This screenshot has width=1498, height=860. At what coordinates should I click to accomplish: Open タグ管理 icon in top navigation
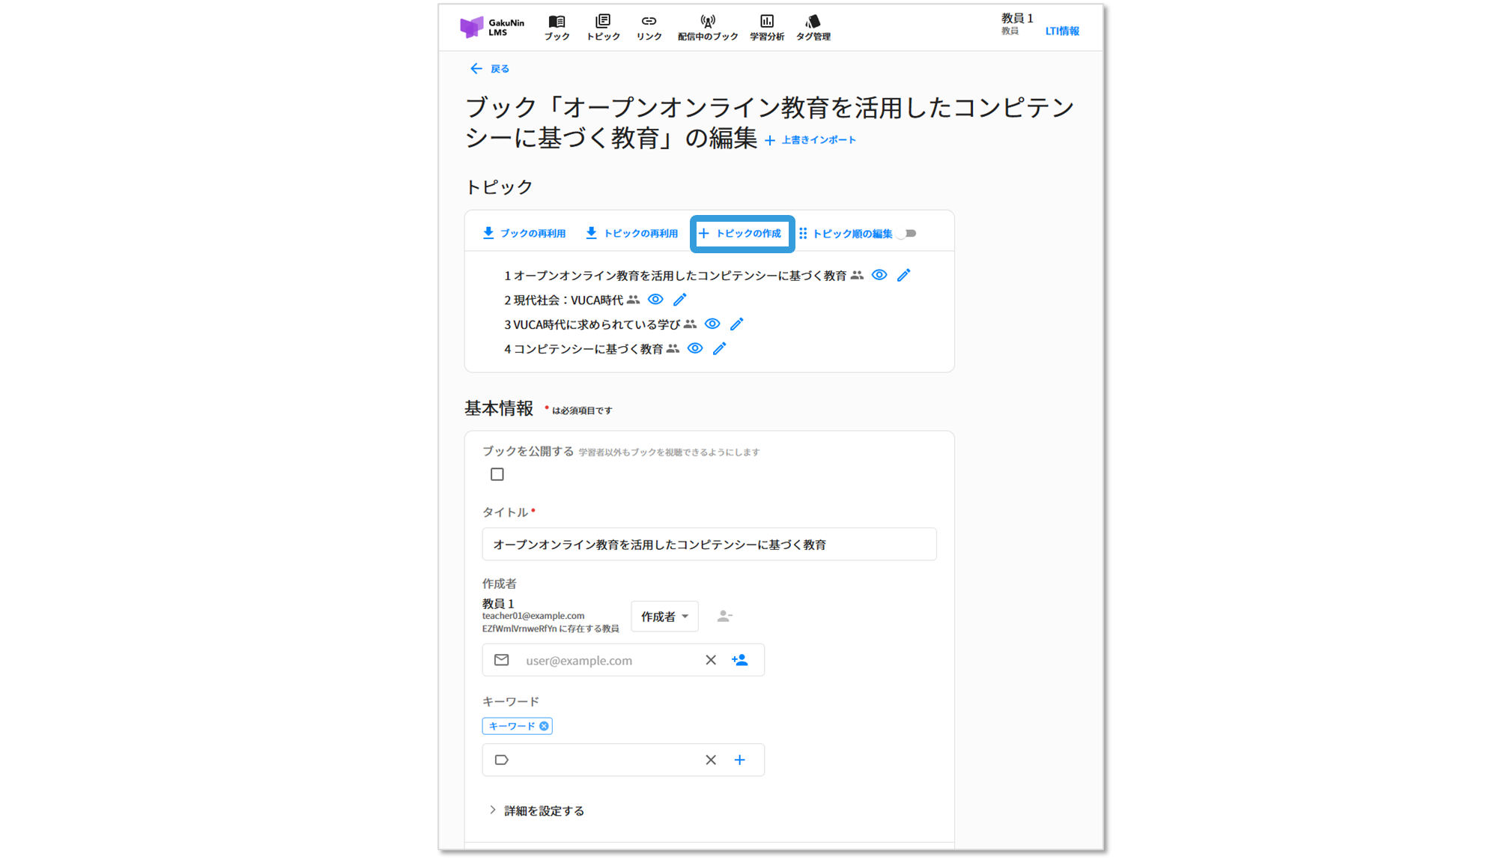[813, 27]
